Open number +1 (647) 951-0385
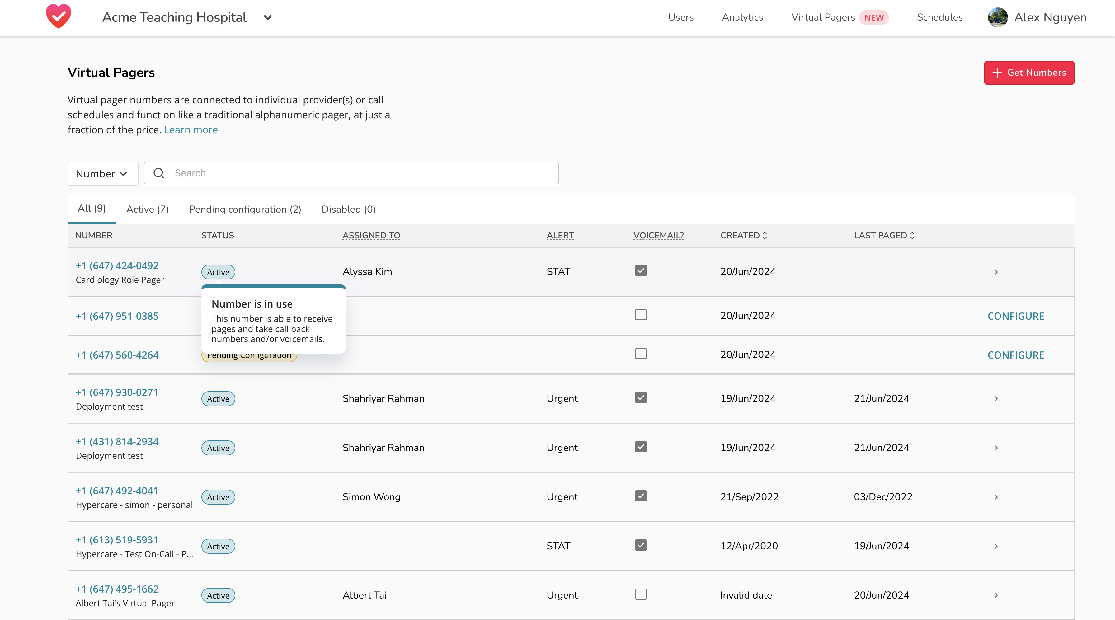 click(117, 316)
